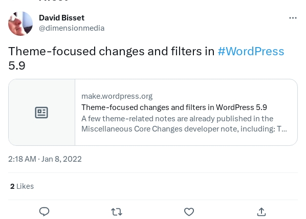View the 2 Likes list

pos(22,186)
